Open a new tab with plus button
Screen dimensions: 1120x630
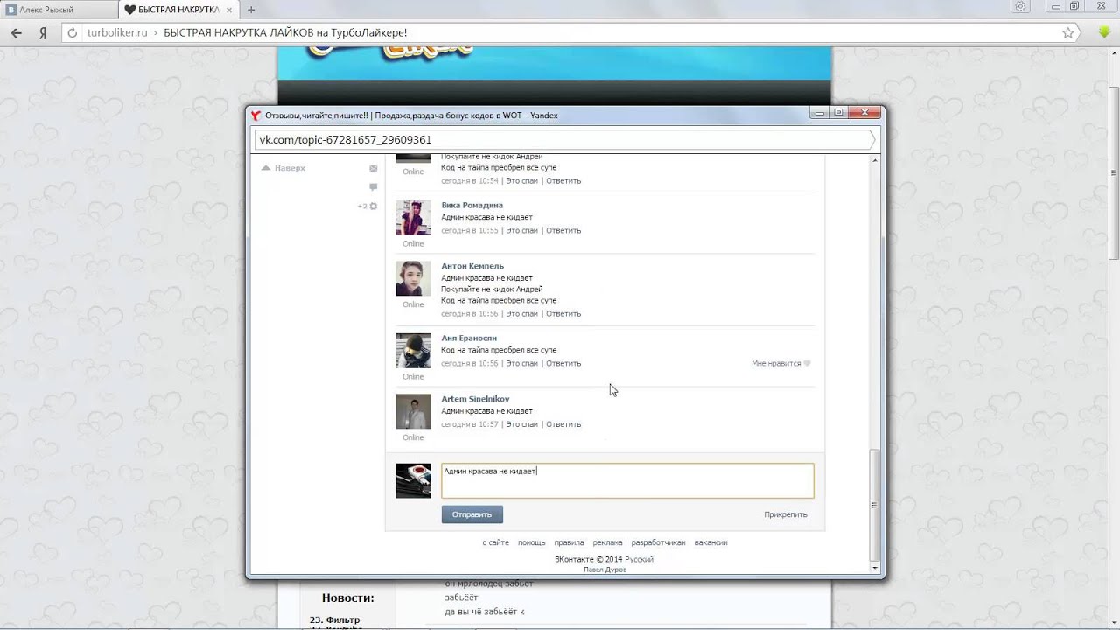click(x=251, y=10)
